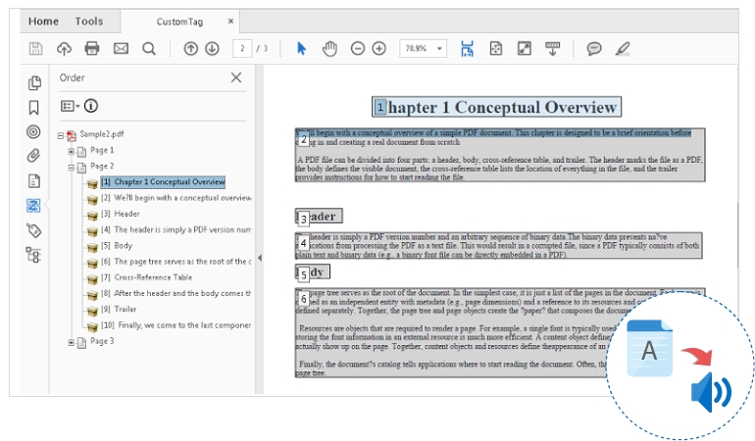The image size is (755, 441).
Task: Toggle full screen mode icon
Action: [x=525, y=48]
